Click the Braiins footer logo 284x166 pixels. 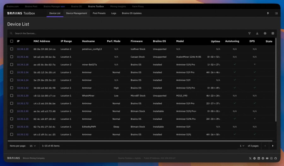coord(13,158)
